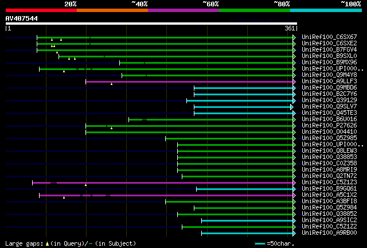The width and height of the screenshot is (367, 248).
Task: Select the UniRef100_C5Z1Z2 label
Action: tap(329, 227)
